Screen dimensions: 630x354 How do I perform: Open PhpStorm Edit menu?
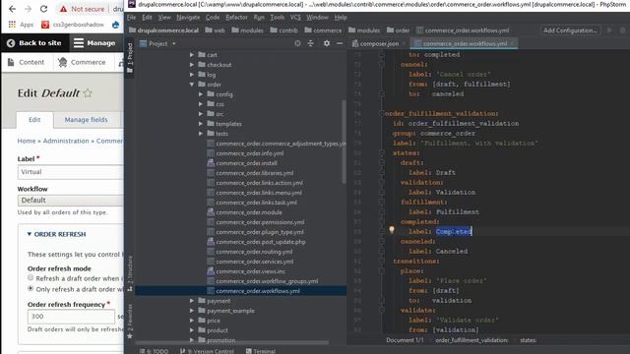point(147,18)
